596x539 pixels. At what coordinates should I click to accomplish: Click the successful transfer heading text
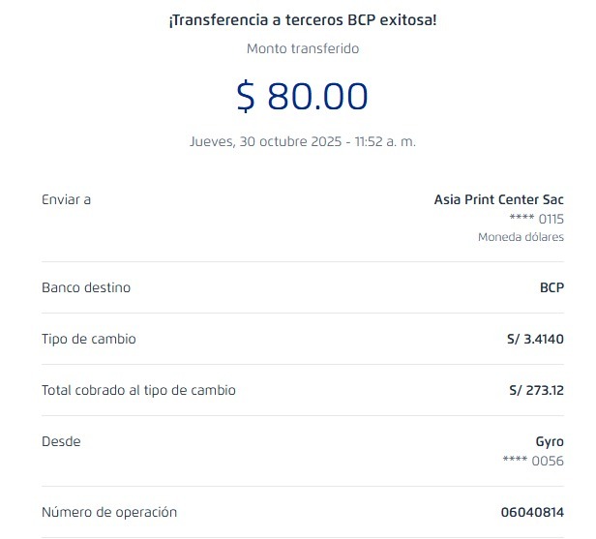(x=302, y=19)
